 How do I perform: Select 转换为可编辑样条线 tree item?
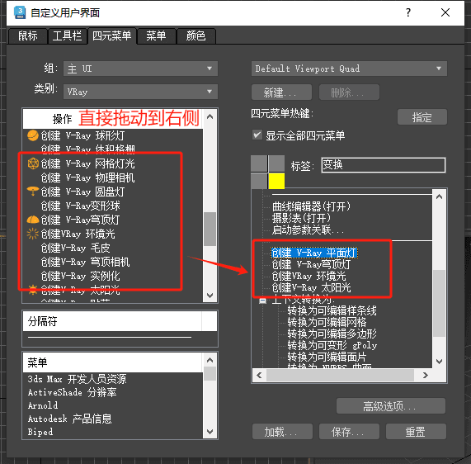coord(332,310)
